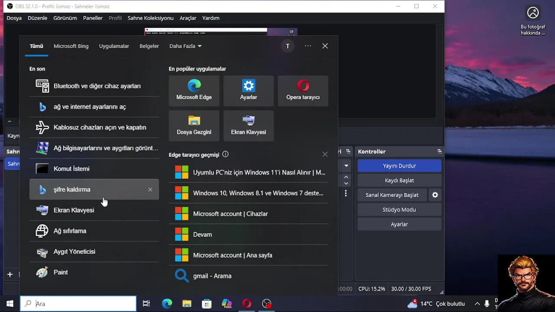Switch to OBS Studio taskbar icon
This screenshot has width=555, height=312.
[267, 304]
